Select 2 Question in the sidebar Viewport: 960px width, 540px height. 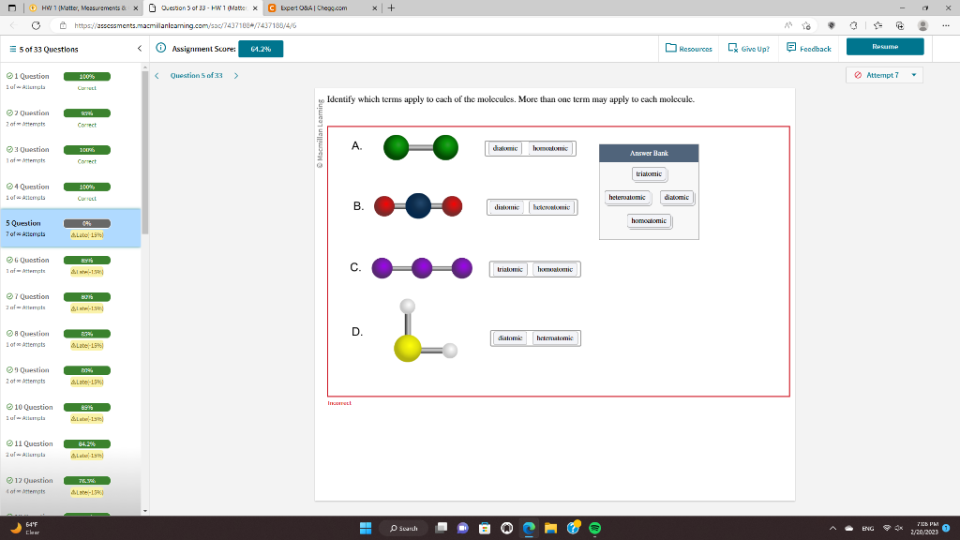70,118
